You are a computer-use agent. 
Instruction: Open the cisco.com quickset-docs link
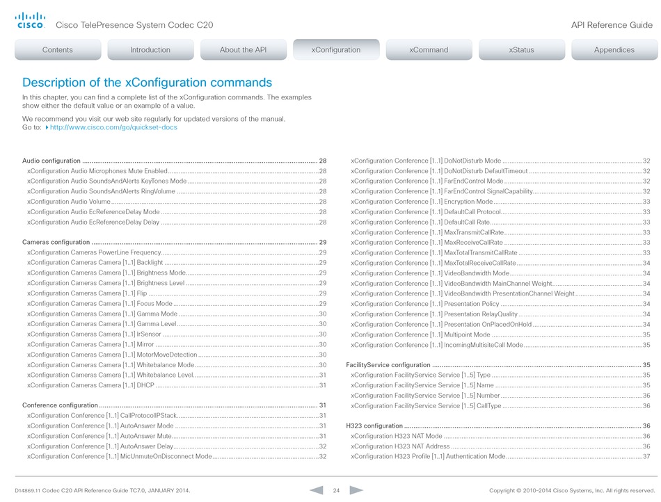[x=113, y=127]
